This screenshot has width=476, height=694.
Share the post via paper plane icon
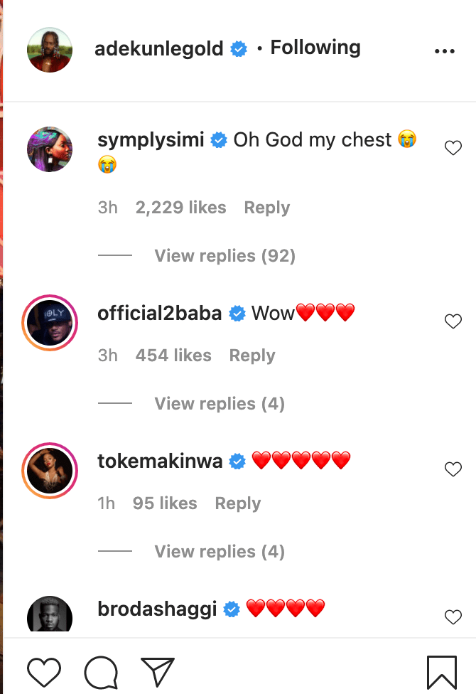coord(158,672)
